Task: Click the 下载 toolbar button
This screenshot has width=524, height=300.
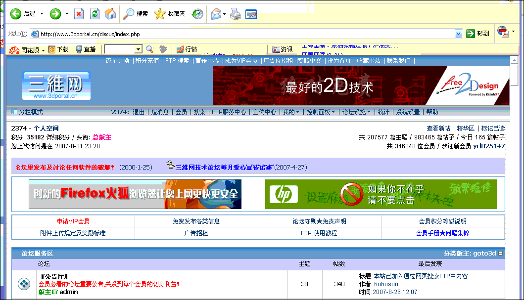Action: pyautogui.click(x=58, y=49)
